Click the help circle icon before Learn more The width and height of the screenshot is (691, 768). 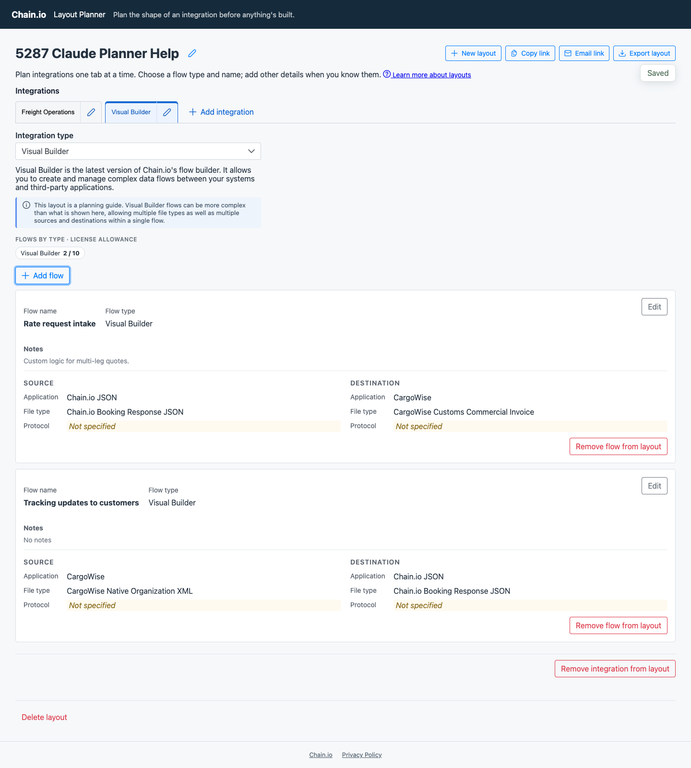click(x=387, y=74)
